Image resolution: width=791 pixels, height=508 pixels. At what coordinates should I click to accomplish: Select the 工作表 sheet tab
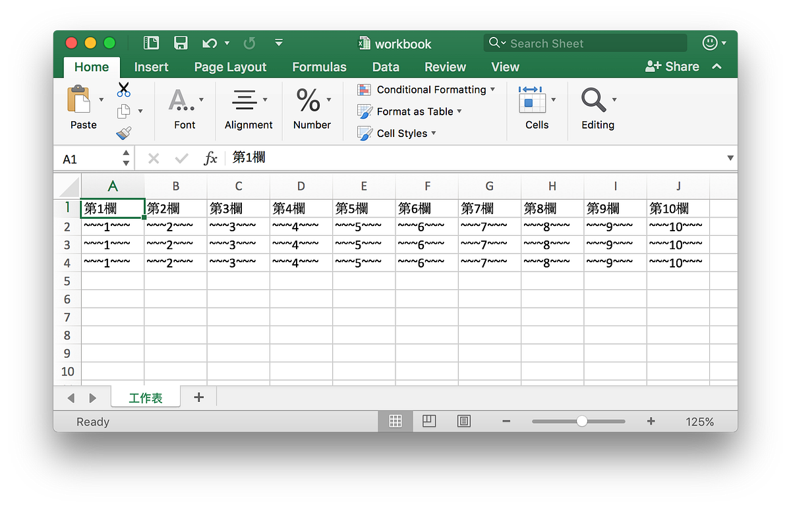tap(145, 397)
